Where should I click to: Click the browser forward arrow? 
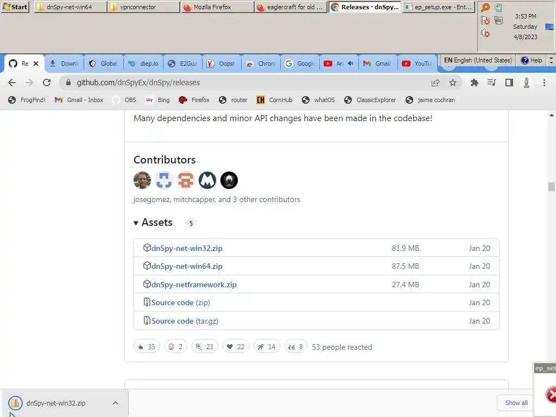pos(29,83)
